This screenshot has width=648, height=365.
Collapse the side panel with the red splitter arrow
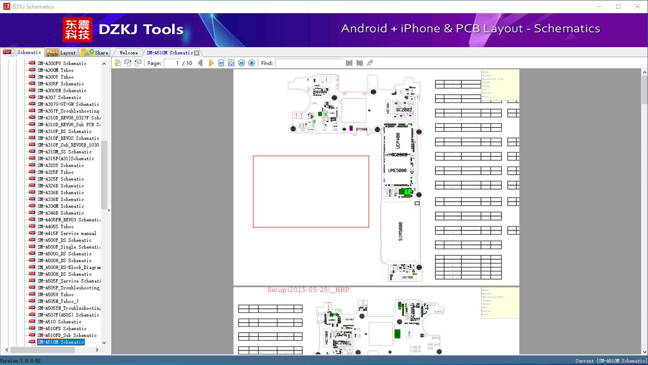(109, 210)
